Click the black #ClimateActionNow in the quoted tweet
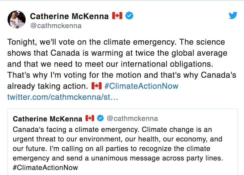The image size is (244, 175). 45,167
